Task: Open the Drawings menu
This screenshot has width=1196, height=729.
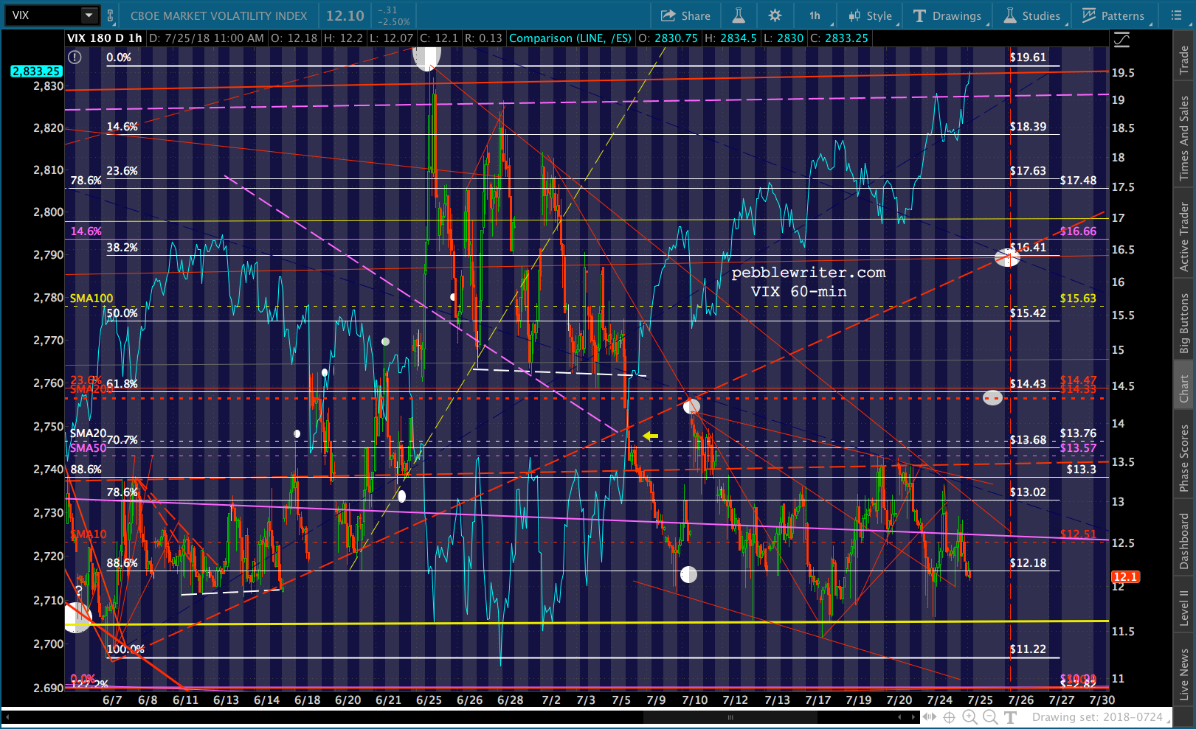Action: click(947, 15)
